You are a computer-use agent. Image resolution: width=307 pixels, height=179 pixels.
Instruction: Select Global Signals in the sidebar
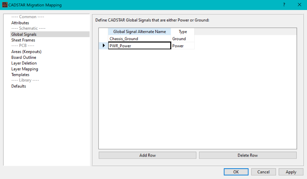coord(50,34)
